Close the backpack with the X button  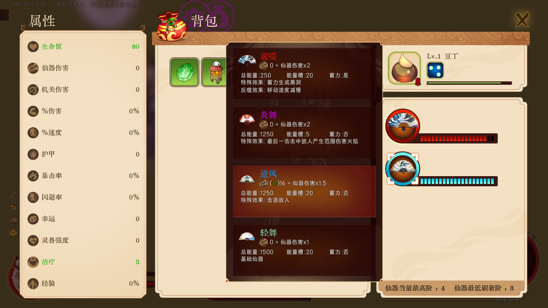(522, 20)
